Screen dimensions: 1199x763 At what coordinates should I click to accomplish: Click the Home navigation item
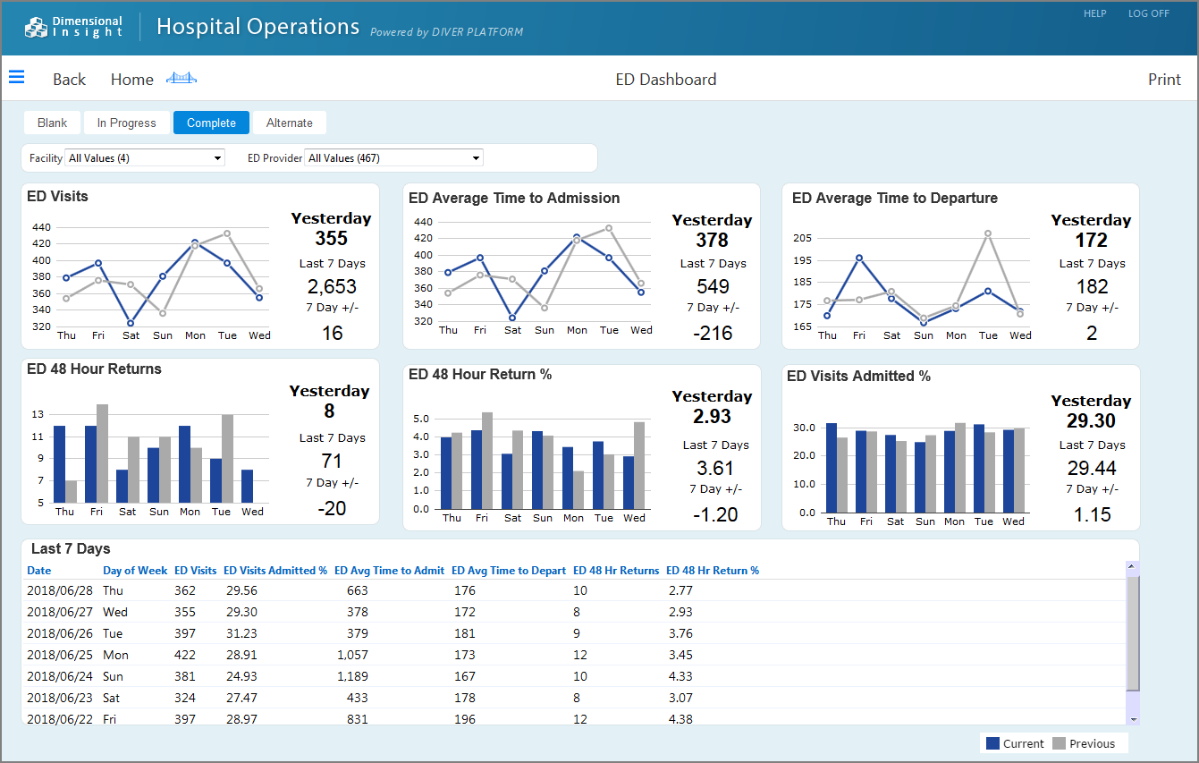131,79
